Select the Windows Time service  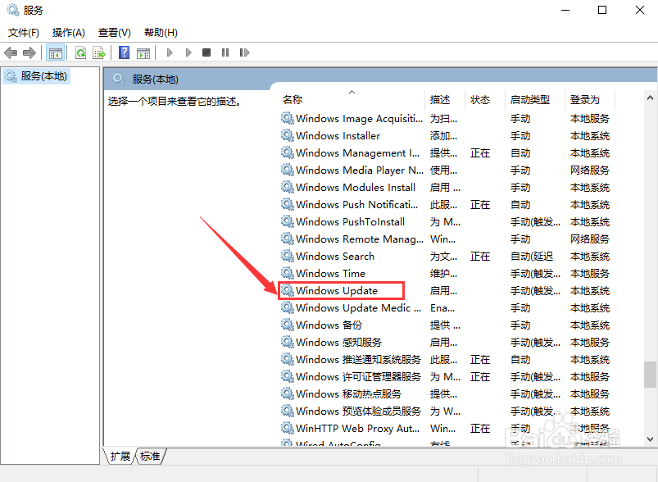(445, 273)
